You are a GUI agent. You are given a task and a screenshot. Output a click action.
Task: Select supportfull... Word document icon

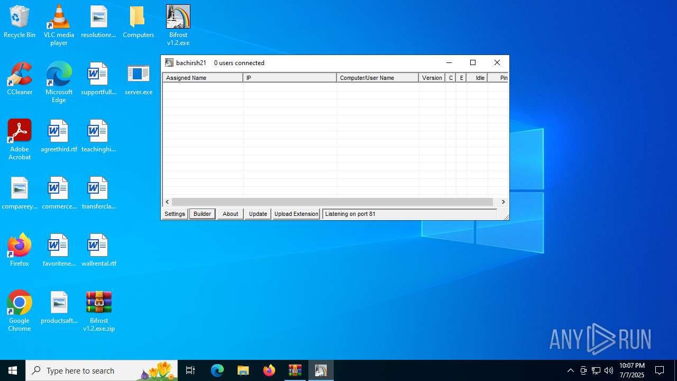click(x=98, y=79)
